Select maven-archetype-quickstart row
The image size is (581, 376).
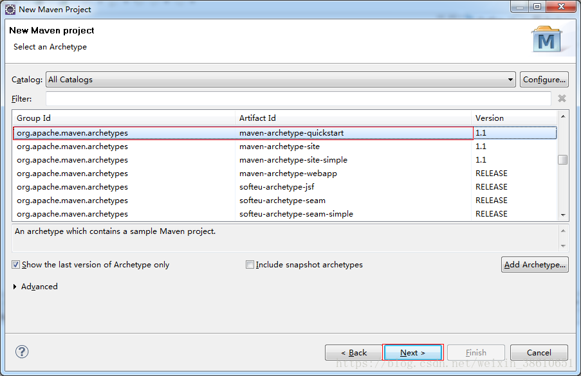[284, 133]
